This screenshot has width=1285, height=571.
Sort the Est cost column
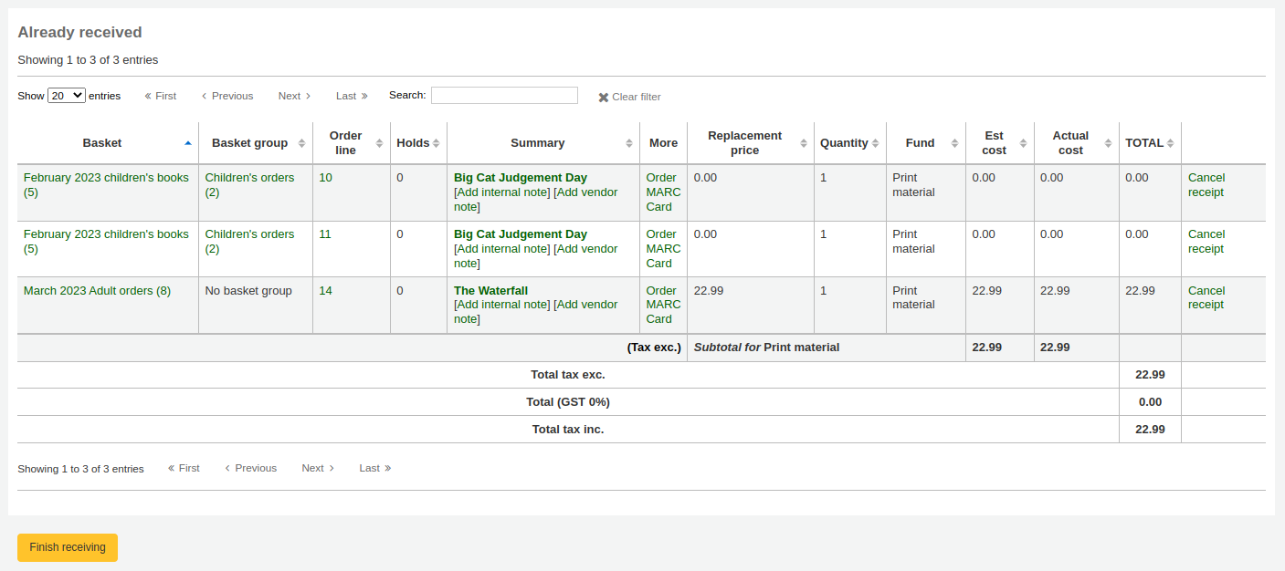(1022, 142)
